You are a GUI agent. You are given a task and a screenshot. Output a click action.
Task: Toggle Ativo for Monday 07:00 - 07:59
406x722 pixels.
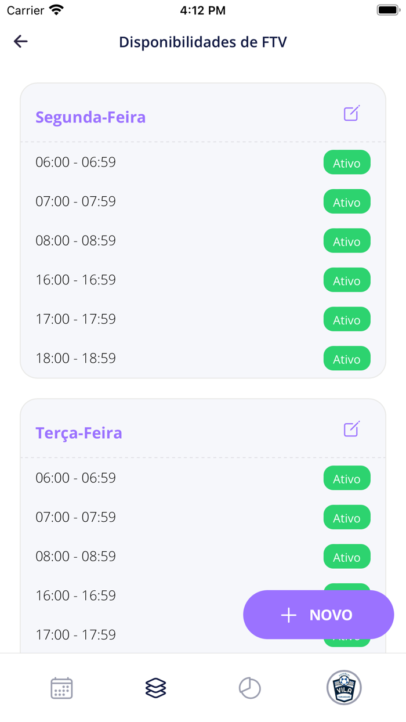pos(346,202)
